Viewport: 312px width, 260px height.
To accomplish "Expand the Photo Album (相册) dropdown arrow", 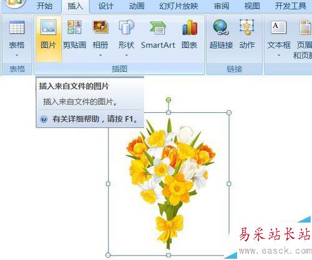I will [x=100, y=55].
